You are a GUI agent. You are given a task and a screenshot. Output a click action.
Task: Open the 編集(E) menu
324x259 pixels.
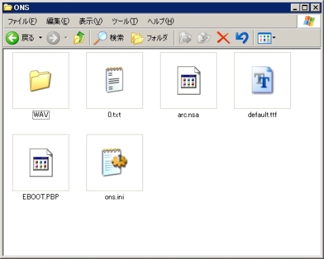pos(58,21)
